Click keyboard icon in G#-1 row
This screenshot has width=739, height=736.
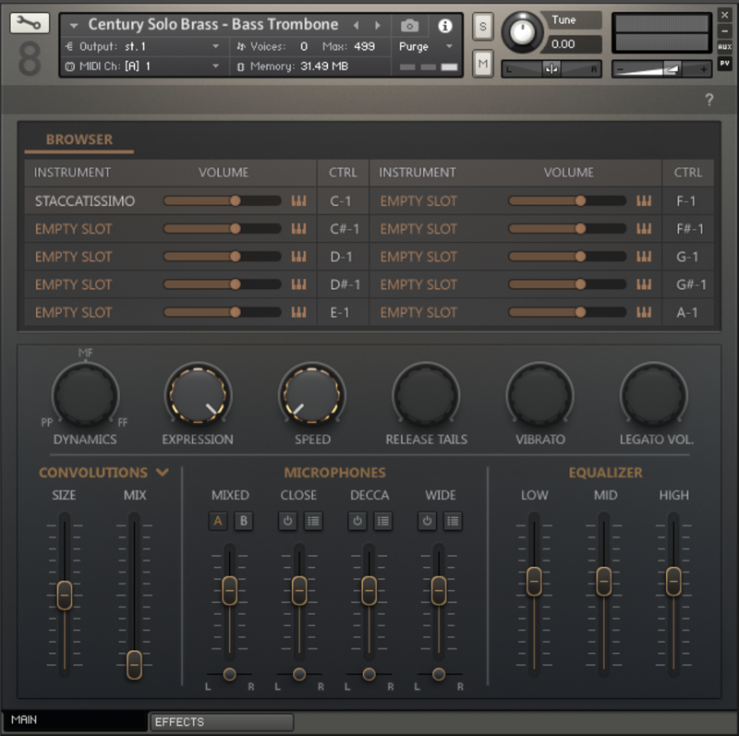click(x=644, y=284)
